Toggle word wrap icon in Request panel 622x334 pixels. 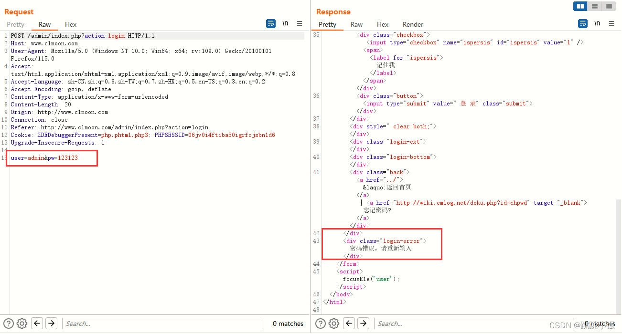[271, 23]
